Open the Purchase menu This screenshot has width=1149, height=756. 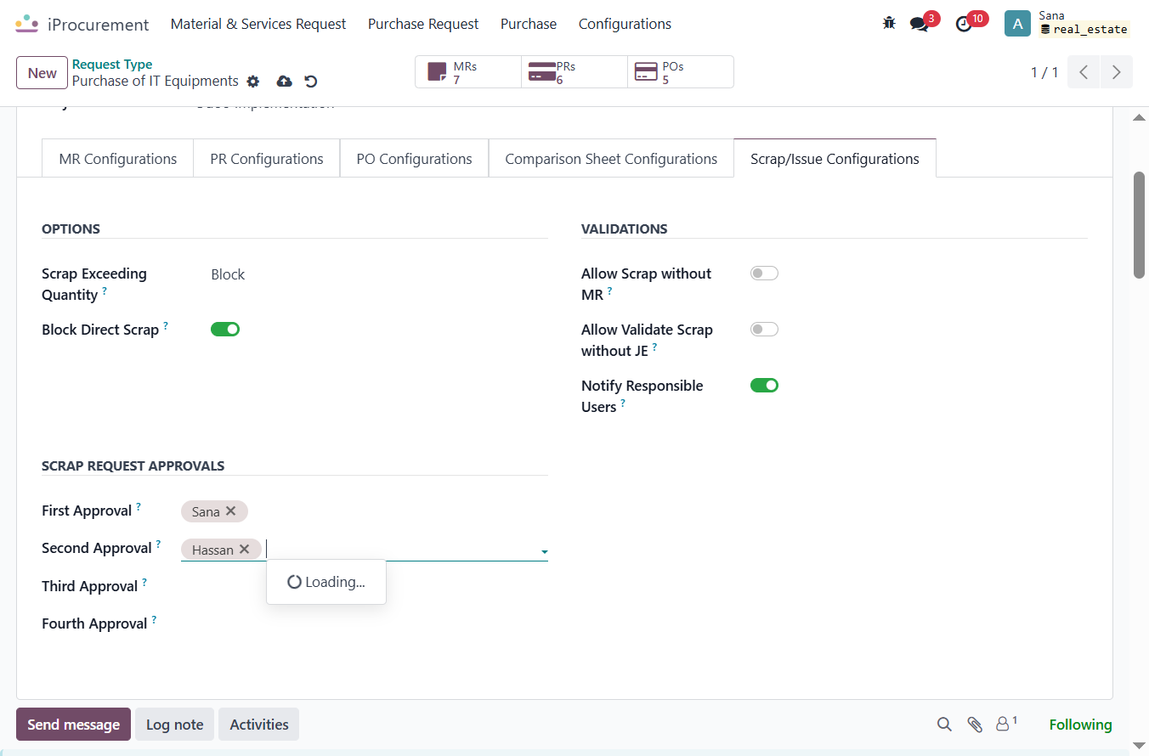click(x=529, y=24)
